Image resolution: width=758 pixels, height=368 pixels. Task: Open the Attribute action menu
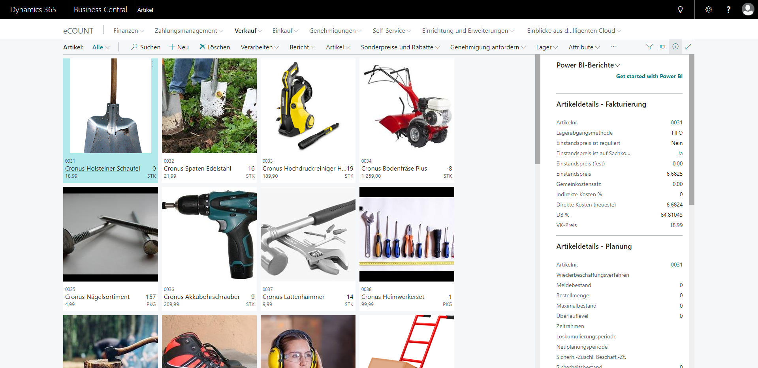click(584, 47)
